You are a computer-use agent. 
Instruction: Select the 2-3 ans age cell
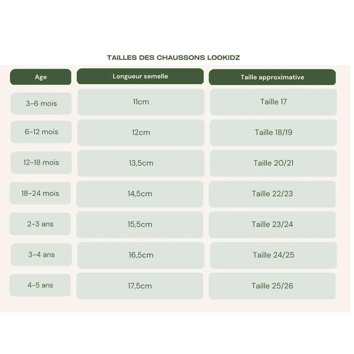point(40,224)
